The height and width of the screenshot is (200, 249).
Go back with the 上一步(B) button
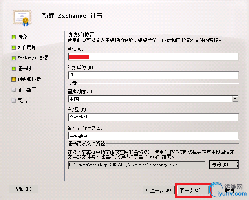coord(158,190)
